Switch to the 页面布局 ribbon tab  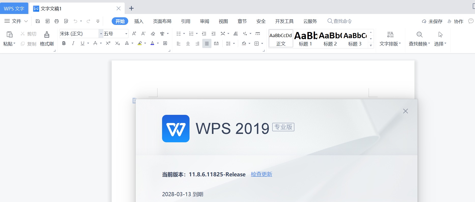coord(162,21)
